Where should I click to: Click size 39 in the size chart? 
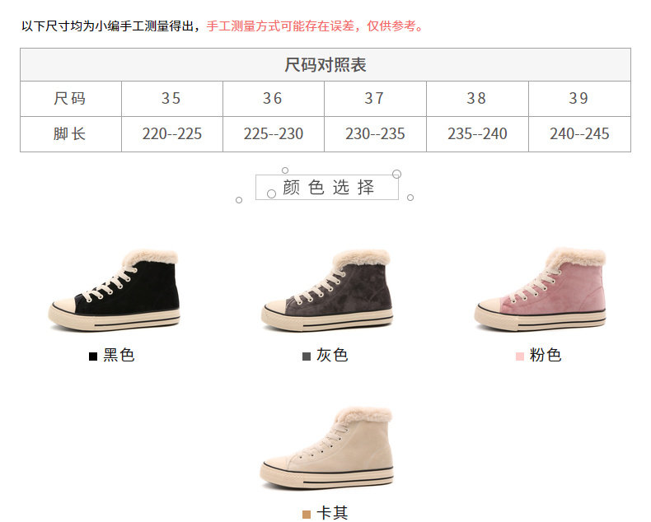579,99
